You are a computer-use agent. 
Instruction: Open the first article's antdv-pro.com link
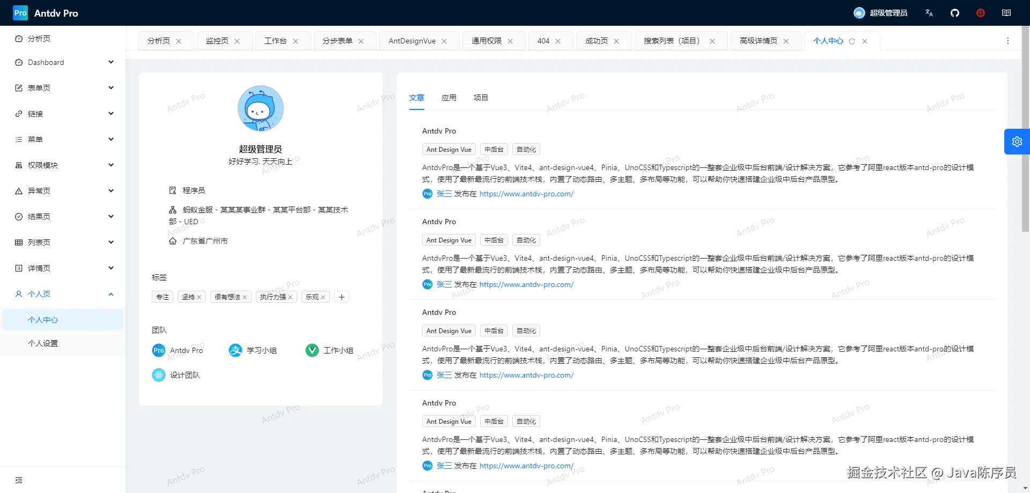(526, 194)
